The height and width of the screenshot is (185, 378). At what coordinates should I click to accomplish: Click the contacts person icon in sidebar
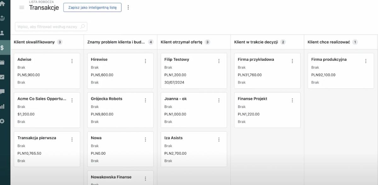click(2, 33)
